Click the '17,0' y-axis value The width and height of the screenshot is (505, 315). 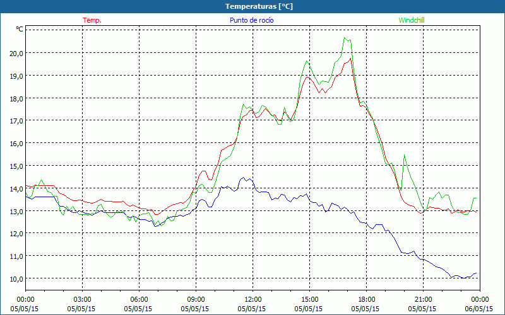tap(16, 121)
